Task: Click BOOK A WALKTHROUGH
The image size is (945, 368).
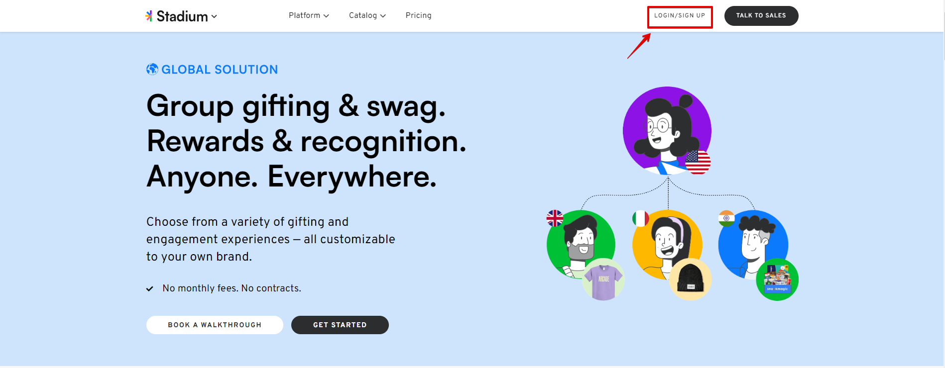Action: click(214, 325)
